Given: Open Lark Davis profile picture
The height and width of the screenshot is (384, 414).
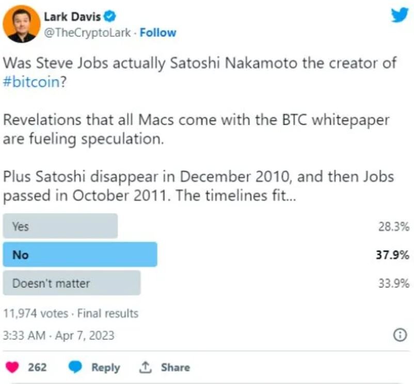Looking at the screenshot, I should [22, 24].
